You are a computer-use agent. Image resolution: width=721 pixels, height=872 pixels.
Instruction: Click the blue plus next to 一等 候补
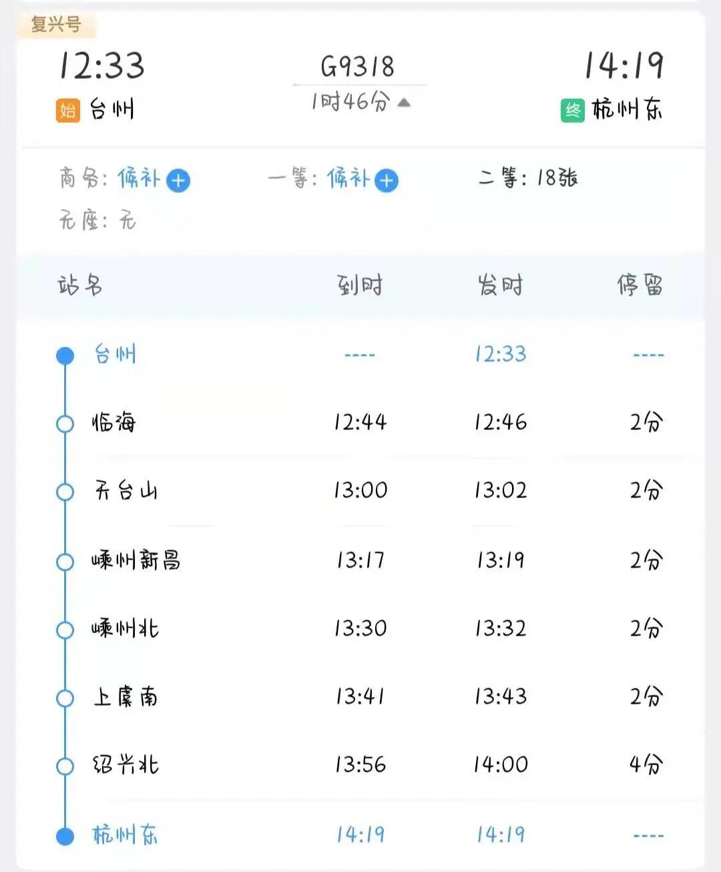(387, 180)
